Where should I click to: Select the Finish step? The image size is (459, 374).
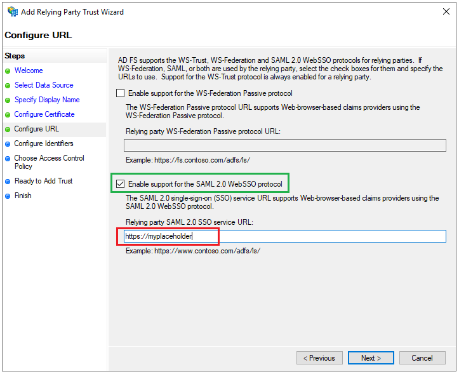pyautogui.click(x=23, y=196)
